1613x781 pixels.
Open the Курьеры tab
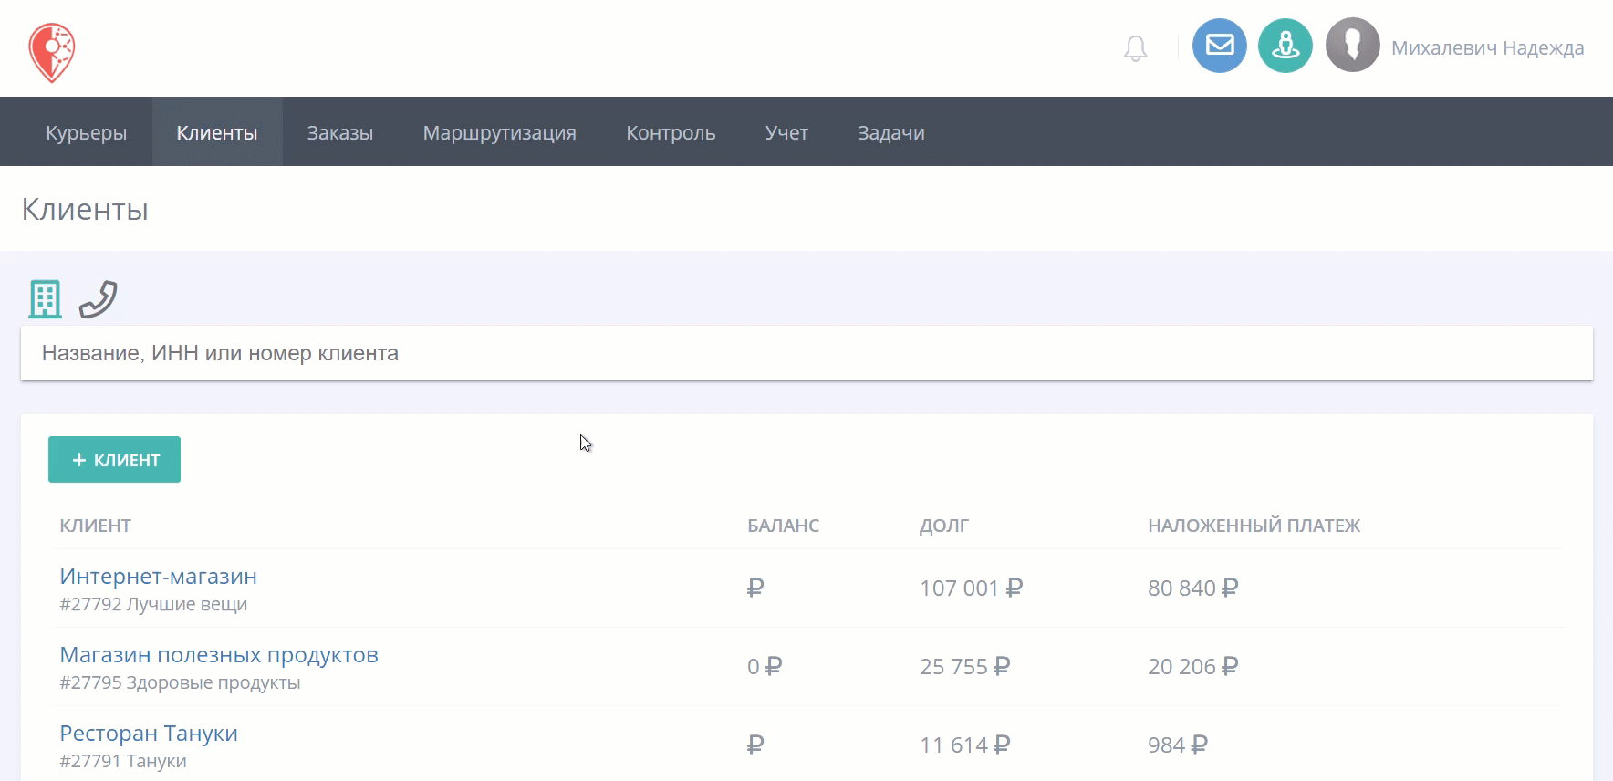(87, 133)
